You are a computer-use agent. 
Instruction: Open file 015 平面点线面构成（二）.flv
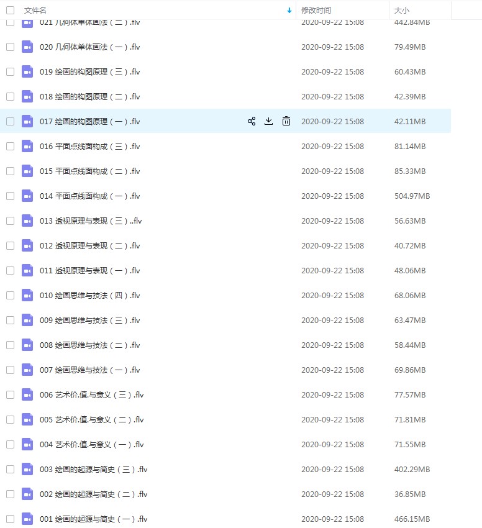pyautogui.click(x=89, y=171)
